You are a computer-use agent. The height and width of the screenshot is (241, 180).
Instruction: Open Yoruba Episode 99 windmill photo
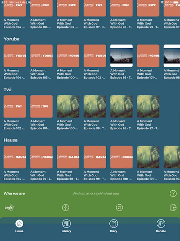[x=121, y=56]
